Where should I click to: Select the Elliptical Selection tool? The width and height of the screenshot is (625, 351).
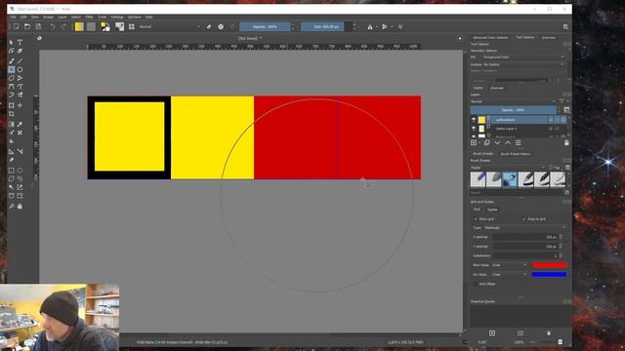pos(20,171)
